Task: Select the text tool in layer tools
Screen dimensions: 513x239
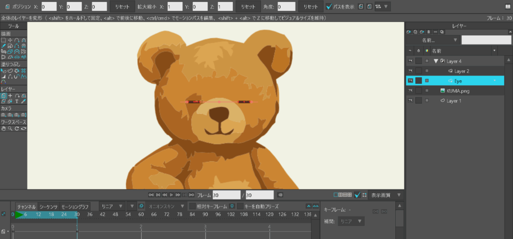Action: 17,101
